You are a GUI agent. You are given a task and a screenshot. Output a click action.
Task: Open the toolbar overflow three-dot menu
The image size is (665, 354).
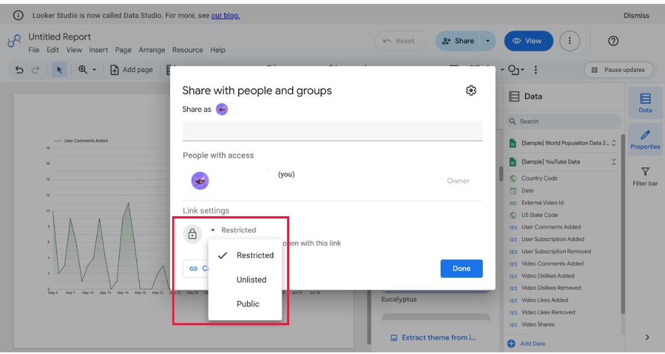535,70
